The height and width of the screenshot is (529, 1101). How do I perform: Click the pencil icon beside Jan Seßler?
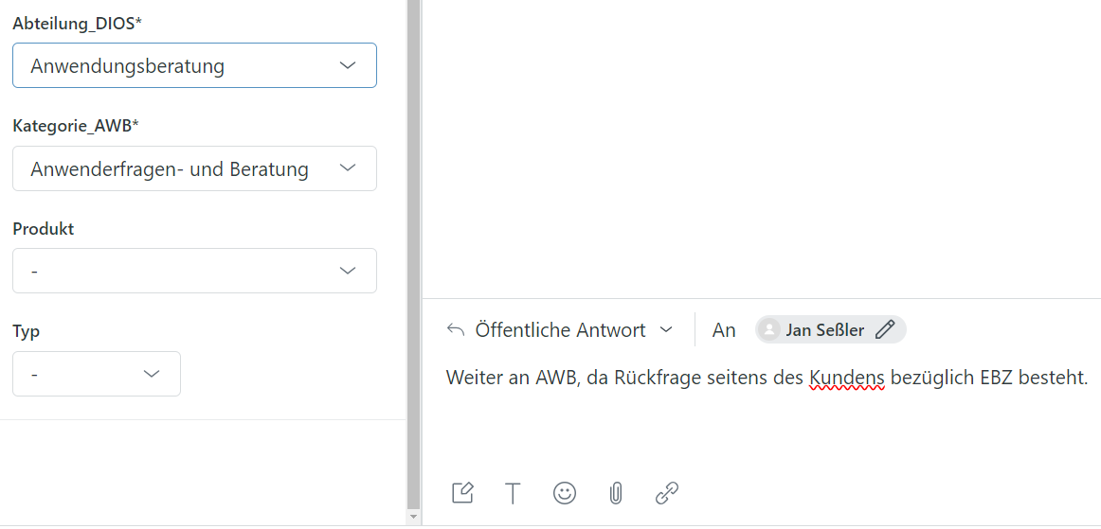pos(885,329)
